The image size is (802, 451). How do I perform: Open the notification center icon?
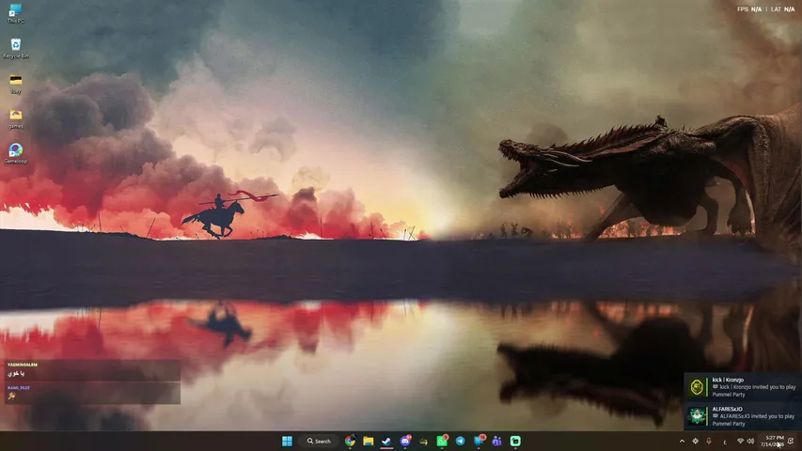(791, 441)
